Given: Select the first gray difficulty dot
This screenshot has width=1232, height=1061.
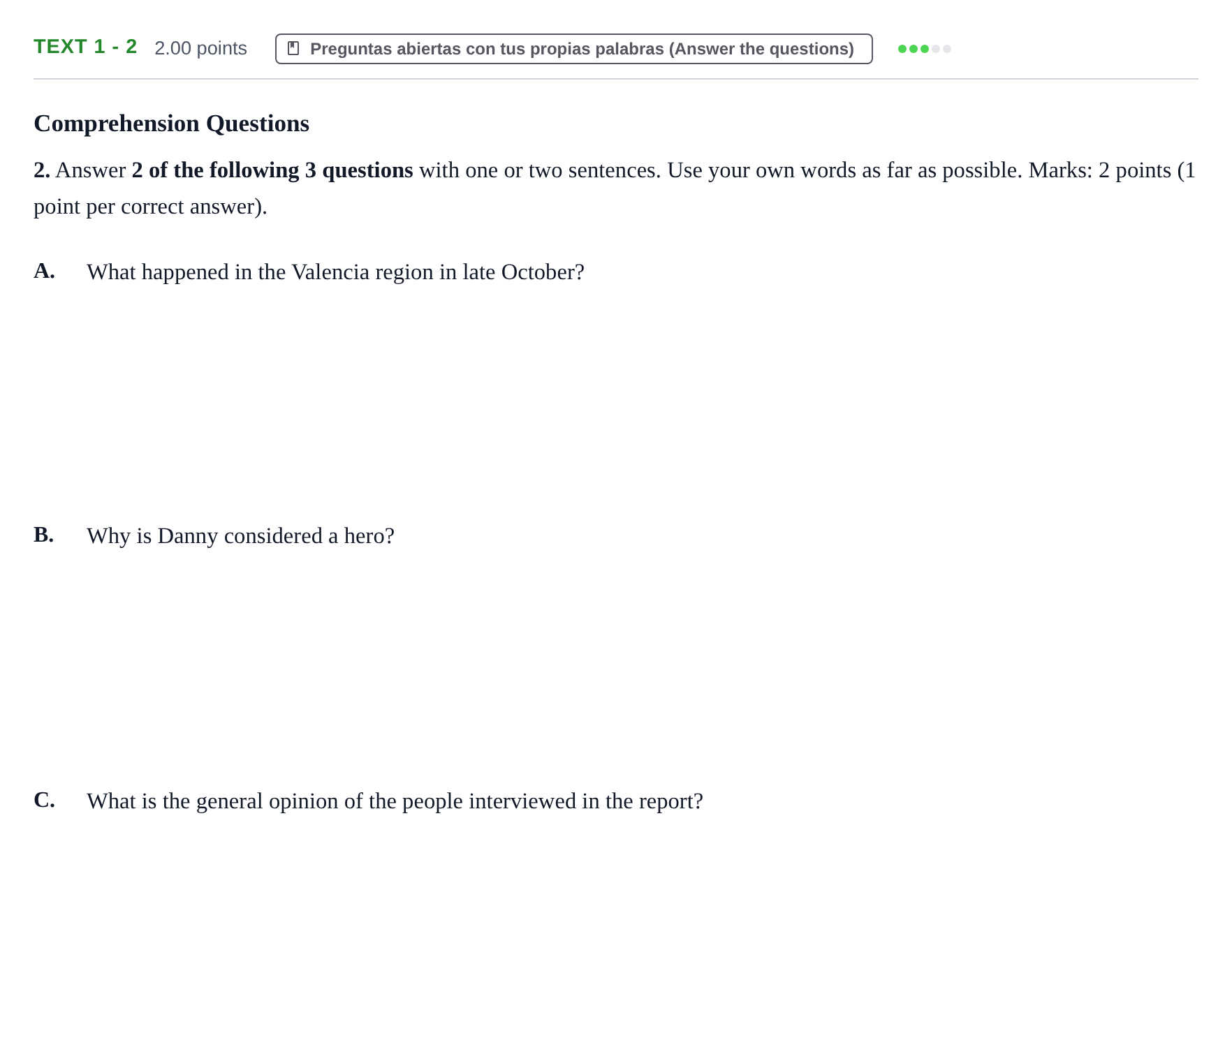Looking at the screenshot, I should click(936, 49).
